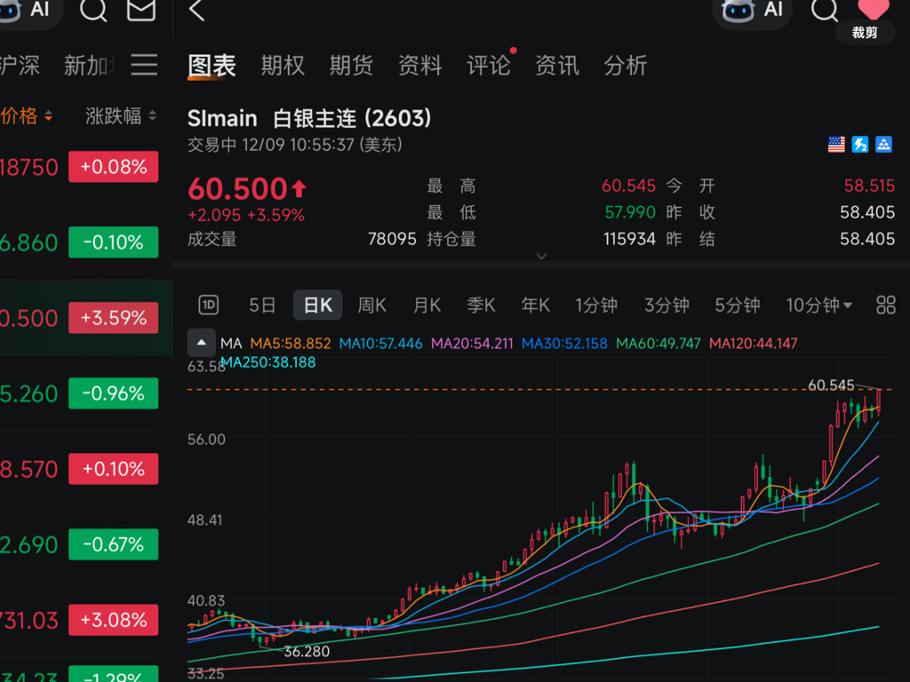Switch to the 期权 tab
The width and height of the screenshot is (910, 682).
click(x=283, y=65)
